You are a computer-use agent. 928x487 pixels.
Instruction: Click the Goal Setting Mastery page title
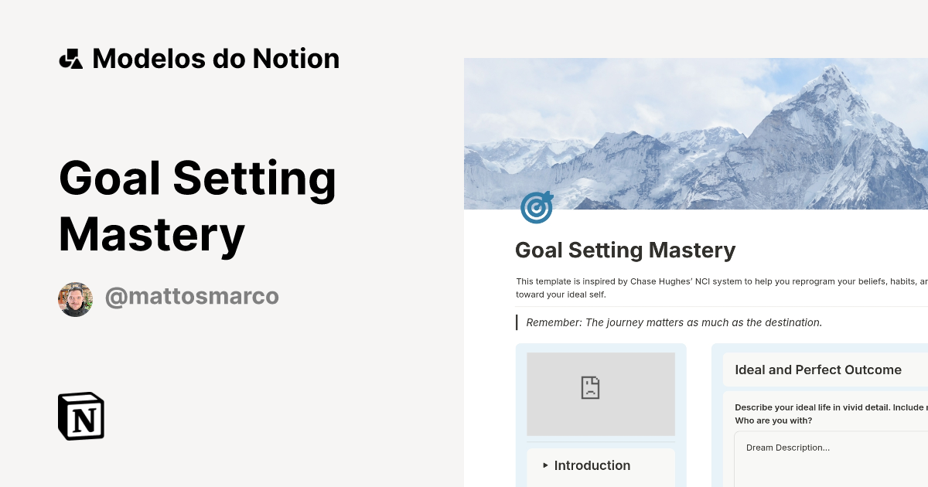625,250
